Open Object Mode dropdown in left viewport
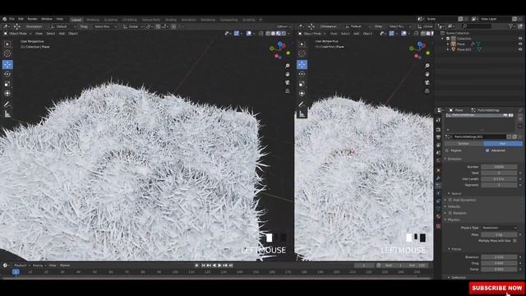This screenshot has height=296, width=526. pos(18,34)
